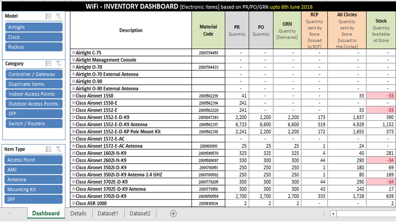This screenshot has width=396, height=222.
Task: Select the All Circles header cell
Action: click(347, 30)
